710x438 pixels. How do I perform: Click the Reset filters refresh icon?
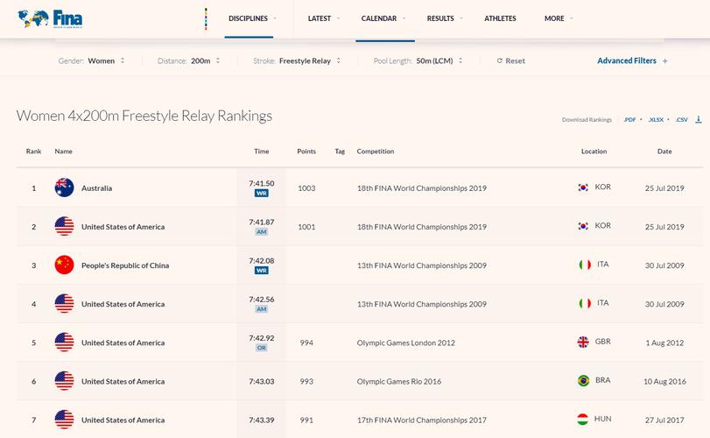(x=500, y=61)
